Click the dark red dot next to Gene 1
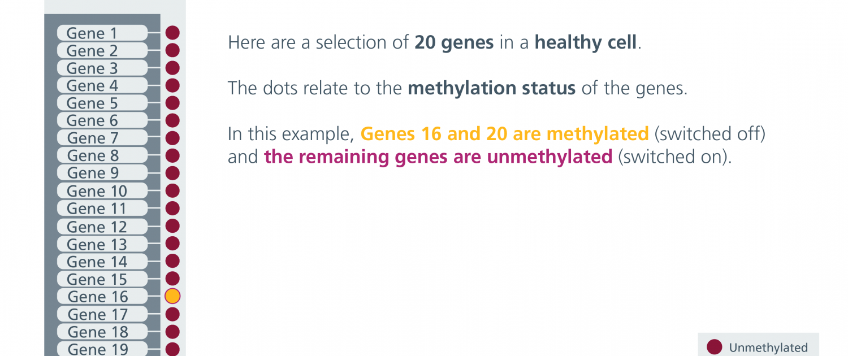848x356 pixels. tap(172, 33)
